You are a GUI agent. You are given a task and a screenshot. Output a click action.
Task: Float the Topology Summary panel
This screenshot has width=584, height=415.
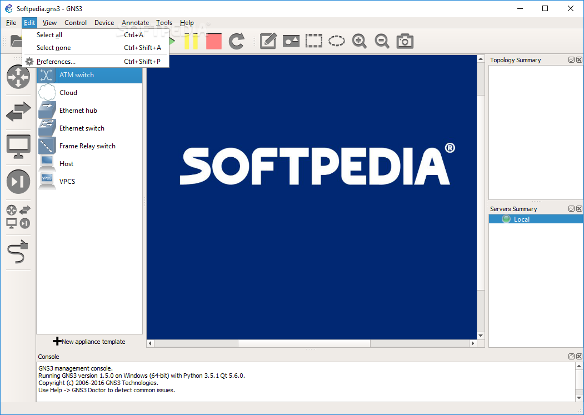tap(571, 60)
